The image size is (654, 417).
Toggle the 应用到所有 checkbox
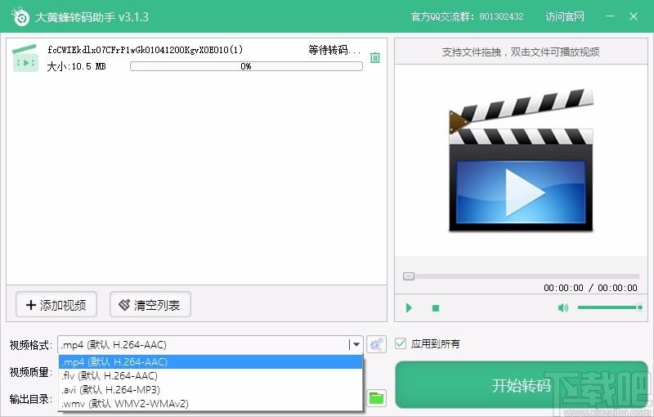click(x=401, y=343)
